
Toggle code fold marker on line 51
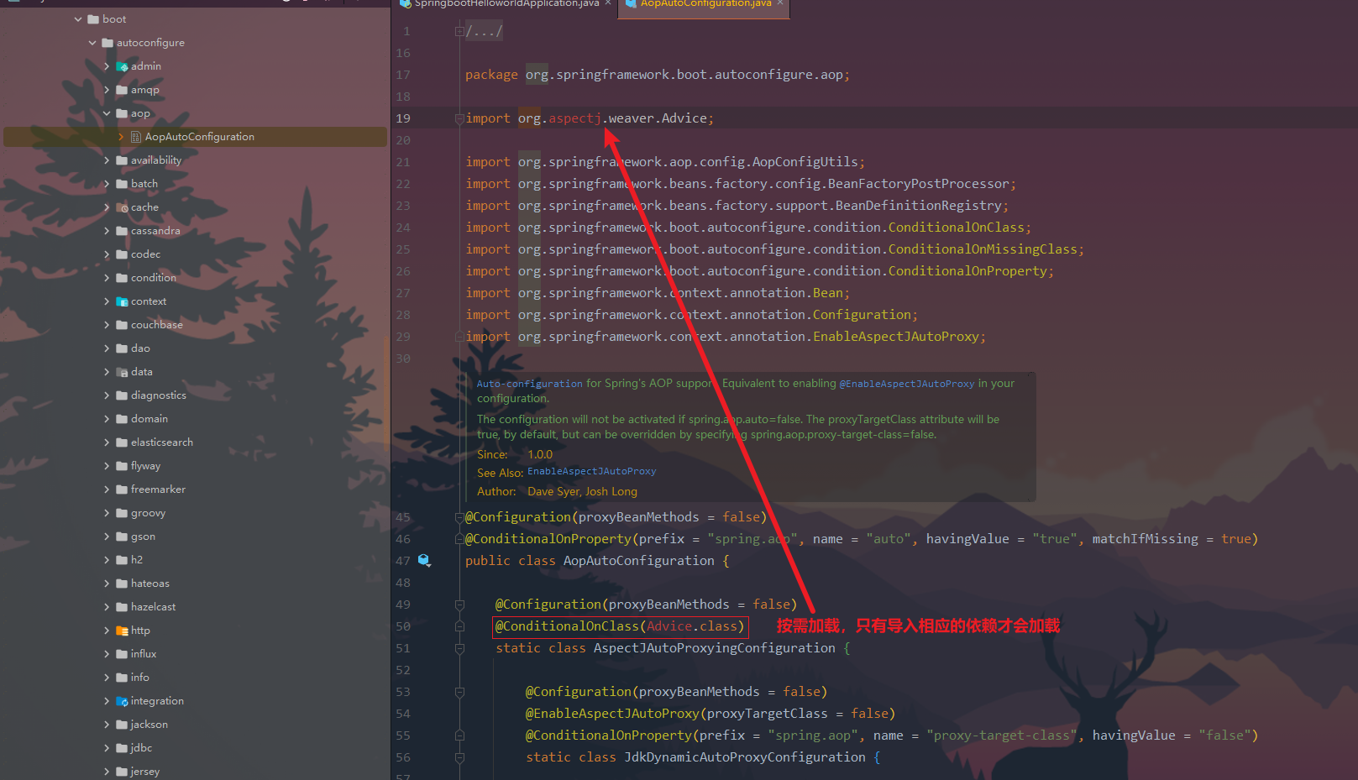(459, 648)
